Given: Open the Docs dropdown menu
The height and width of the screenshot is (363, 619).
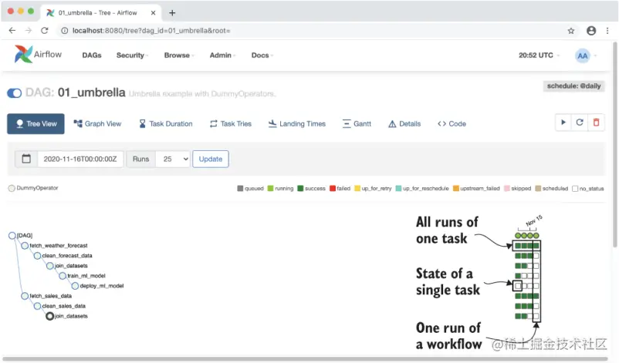Looking at the screenshot, I should 262,55.
